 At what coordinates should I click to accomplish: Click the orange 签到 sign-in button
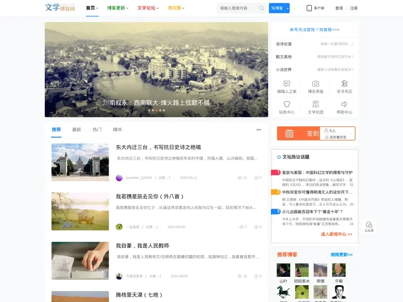coord(298,134)
